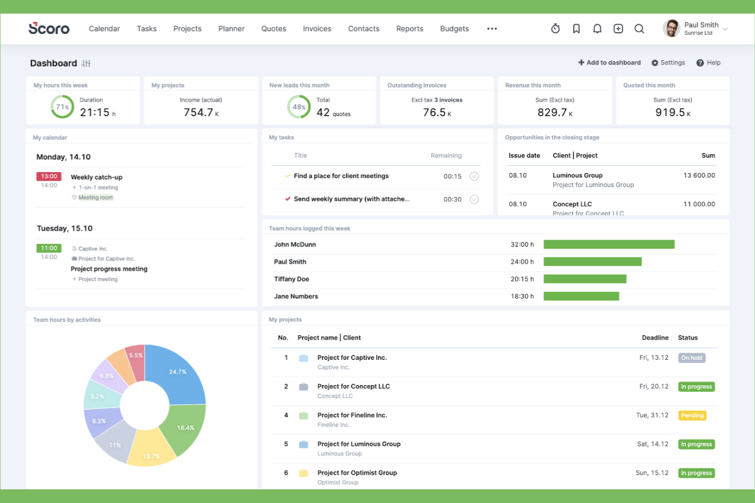
Task: Click John McDunn's hours bar
Action: (x=609, y=245)
